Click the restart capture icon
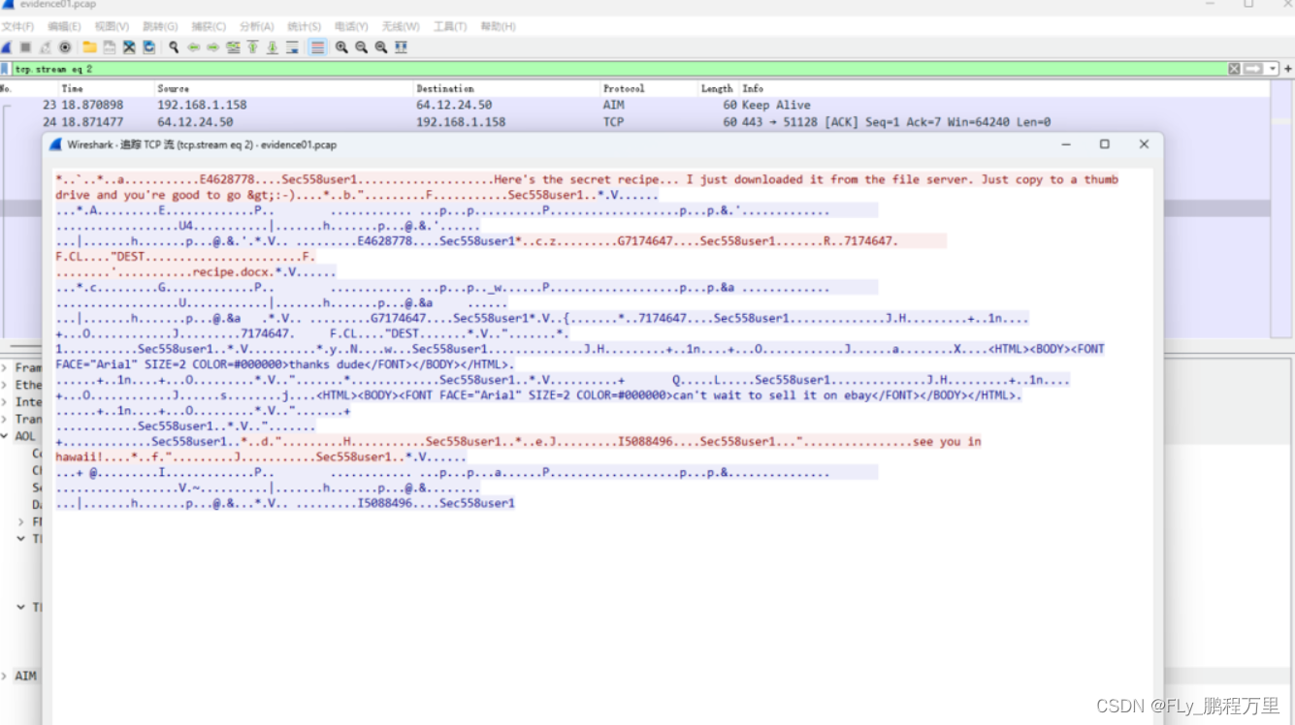Viewport: 1295px width, 725px height. tap(45, 47)
